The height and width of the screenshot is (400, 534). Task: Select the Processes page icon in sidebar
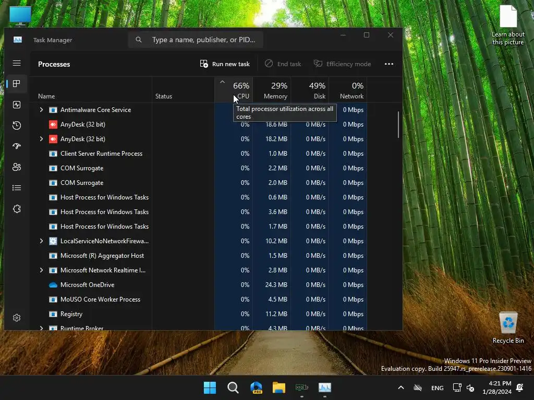(x=17, y=84)
